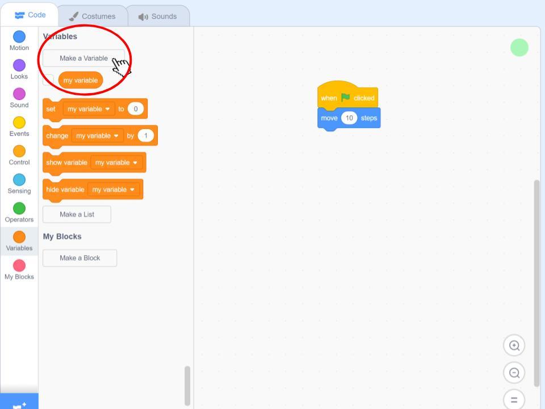Toggle the my variable stage checkbox
545x409 pixels.
[48, 80]
